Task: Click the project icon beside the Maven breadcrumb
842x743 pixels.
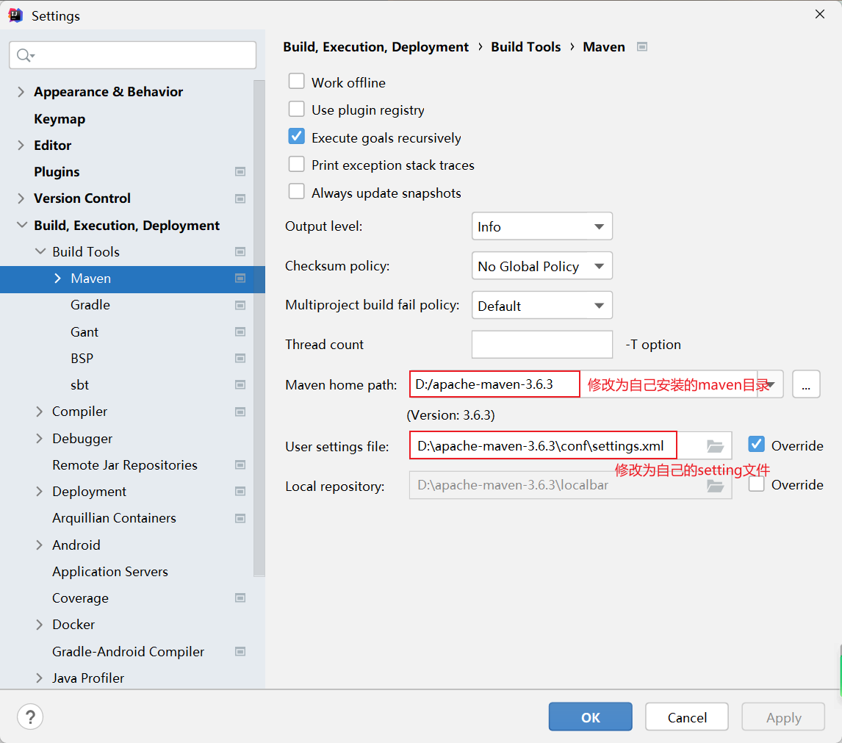Action: (x=641, y=47)
